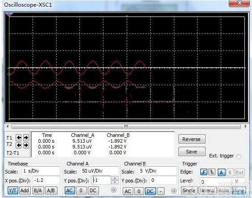Viewport: 252px width, 198px height.
Task: Click Channel B Scale field 5 V/Div
Action: [157, 171]
